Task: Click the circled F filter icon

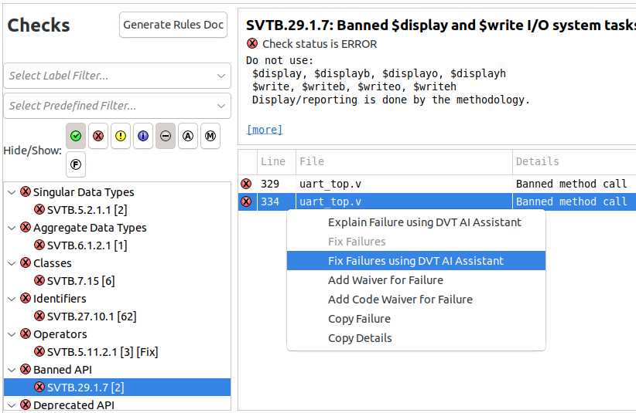Action: click(76, 164)
